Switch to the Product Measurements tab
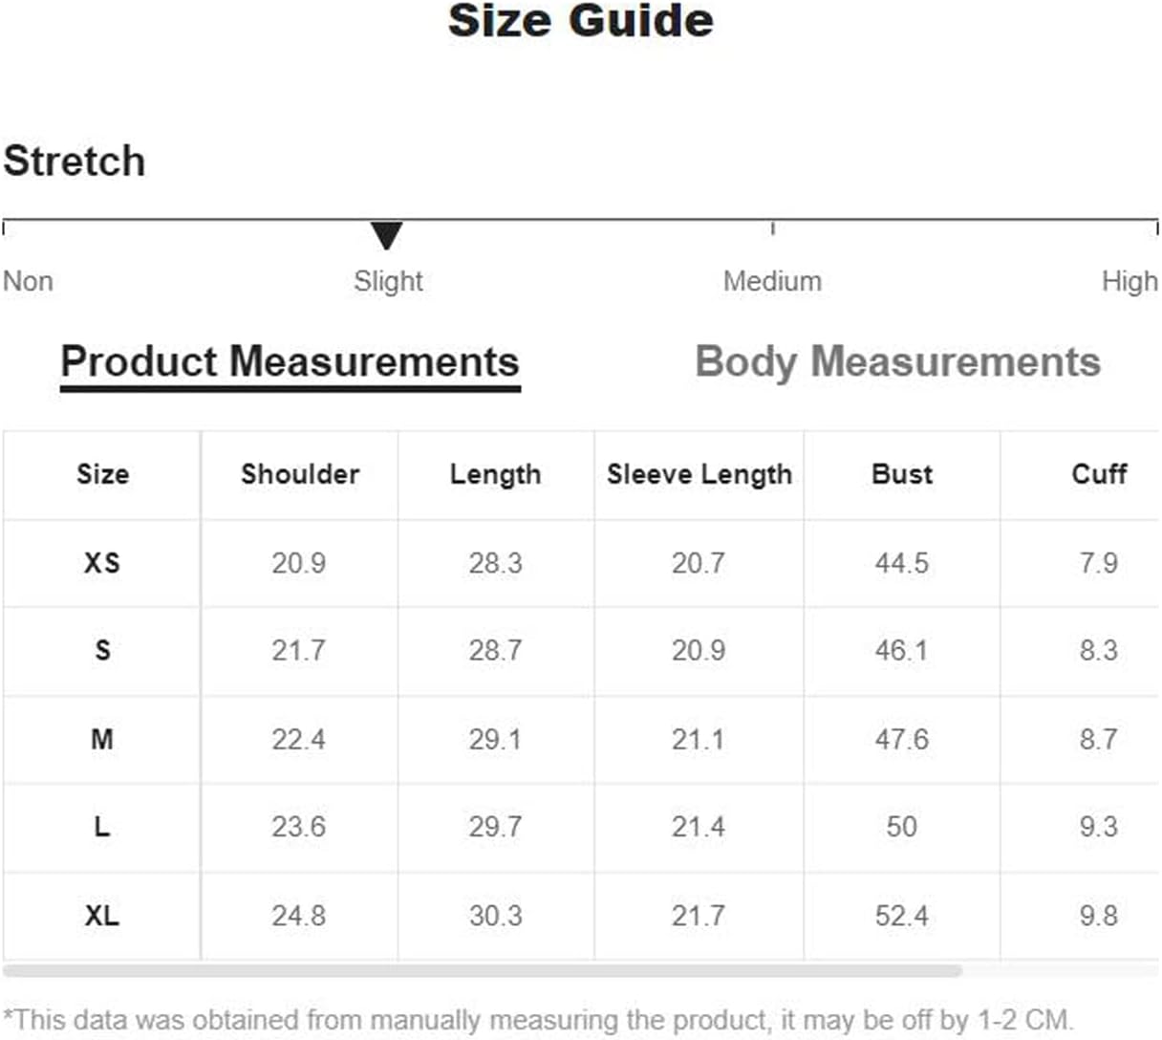 (x=290, y=363)
